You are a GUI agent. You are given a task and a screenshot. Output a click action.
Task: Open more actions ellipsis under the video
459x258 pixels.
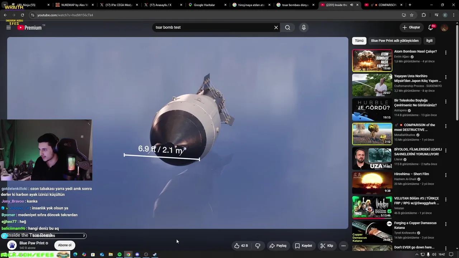[343, 246]
